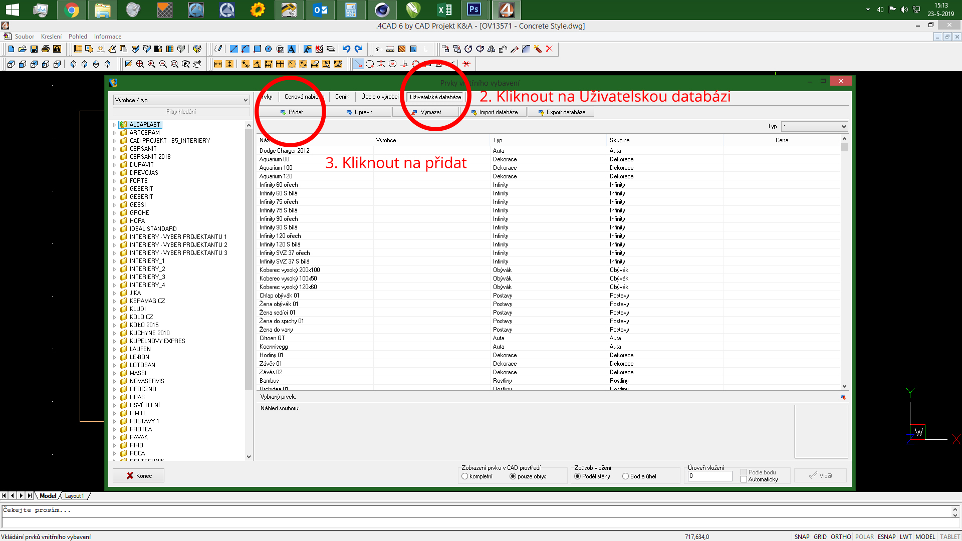Expand the GROHE folder in tree

click(x=115, y=213)
